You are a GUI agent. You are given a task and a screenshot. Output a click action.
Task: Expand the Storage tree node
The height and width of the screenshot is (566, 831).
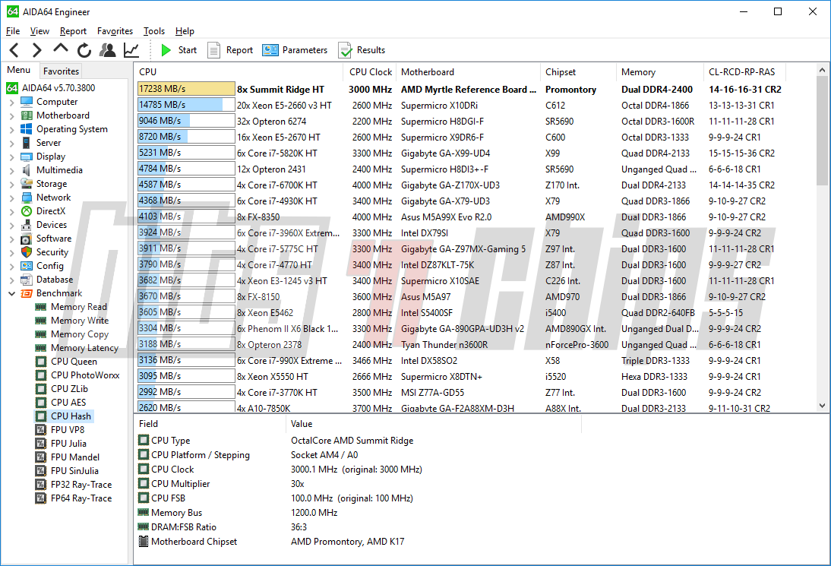(x=11, y=185)
